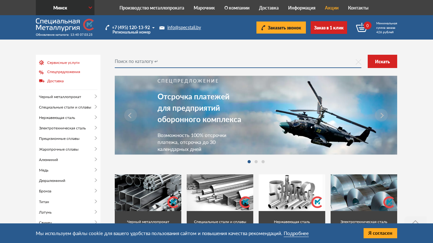Click the phone handset icon near +7 (495) number

tap(107, 28)
